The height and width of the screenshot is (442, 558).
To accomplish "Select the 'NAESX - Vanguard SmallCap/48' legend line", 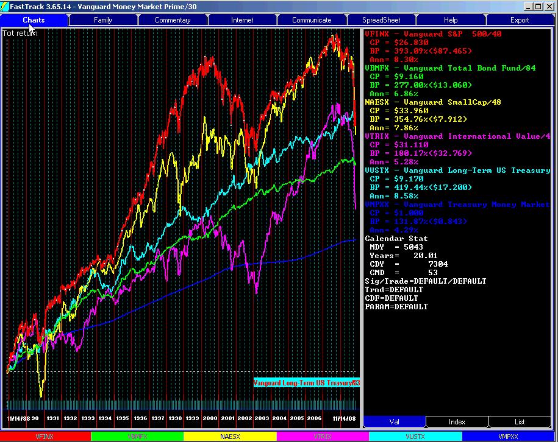I will tap(433, 102).
